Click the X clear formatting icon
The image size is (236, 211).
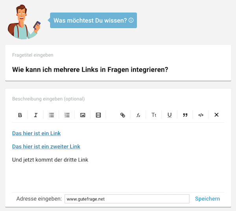216,115
